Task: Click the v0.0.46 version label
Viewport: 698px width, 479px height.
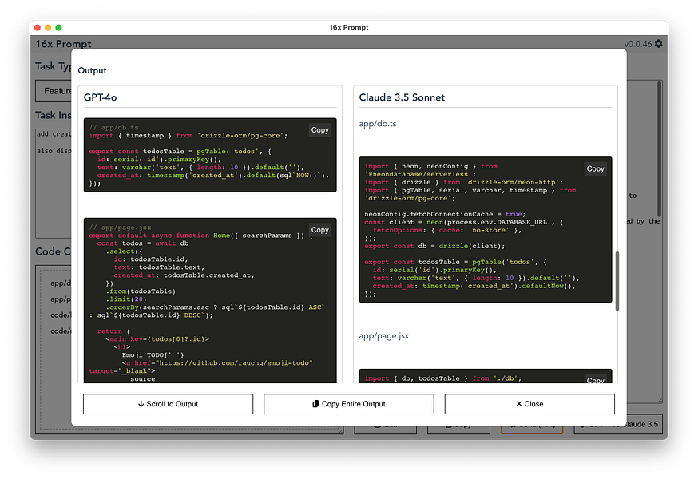Action: point(638,44)
